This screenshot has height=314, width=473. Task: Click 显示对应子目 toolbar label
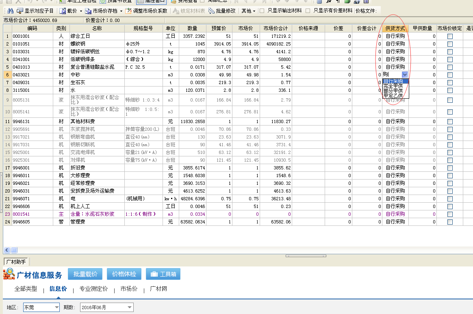(x=39, y=11)
